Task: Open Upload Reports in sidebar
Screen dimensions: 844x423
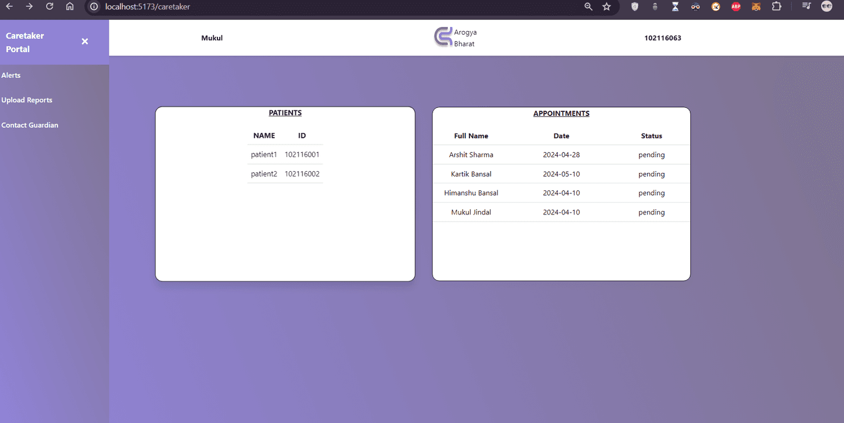Action: 27,100
